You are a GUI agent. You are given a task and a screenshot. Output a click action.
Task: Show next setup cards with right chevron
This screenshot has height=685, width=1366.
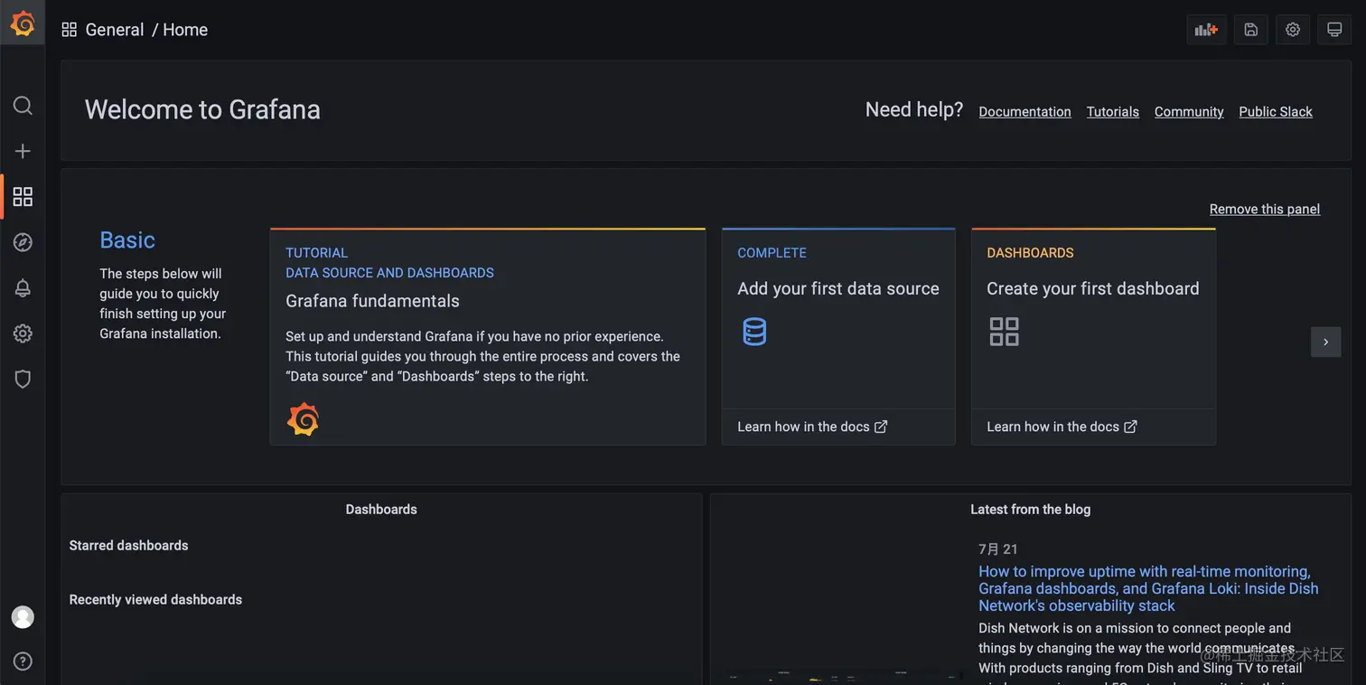click(x=1325, y=342)
